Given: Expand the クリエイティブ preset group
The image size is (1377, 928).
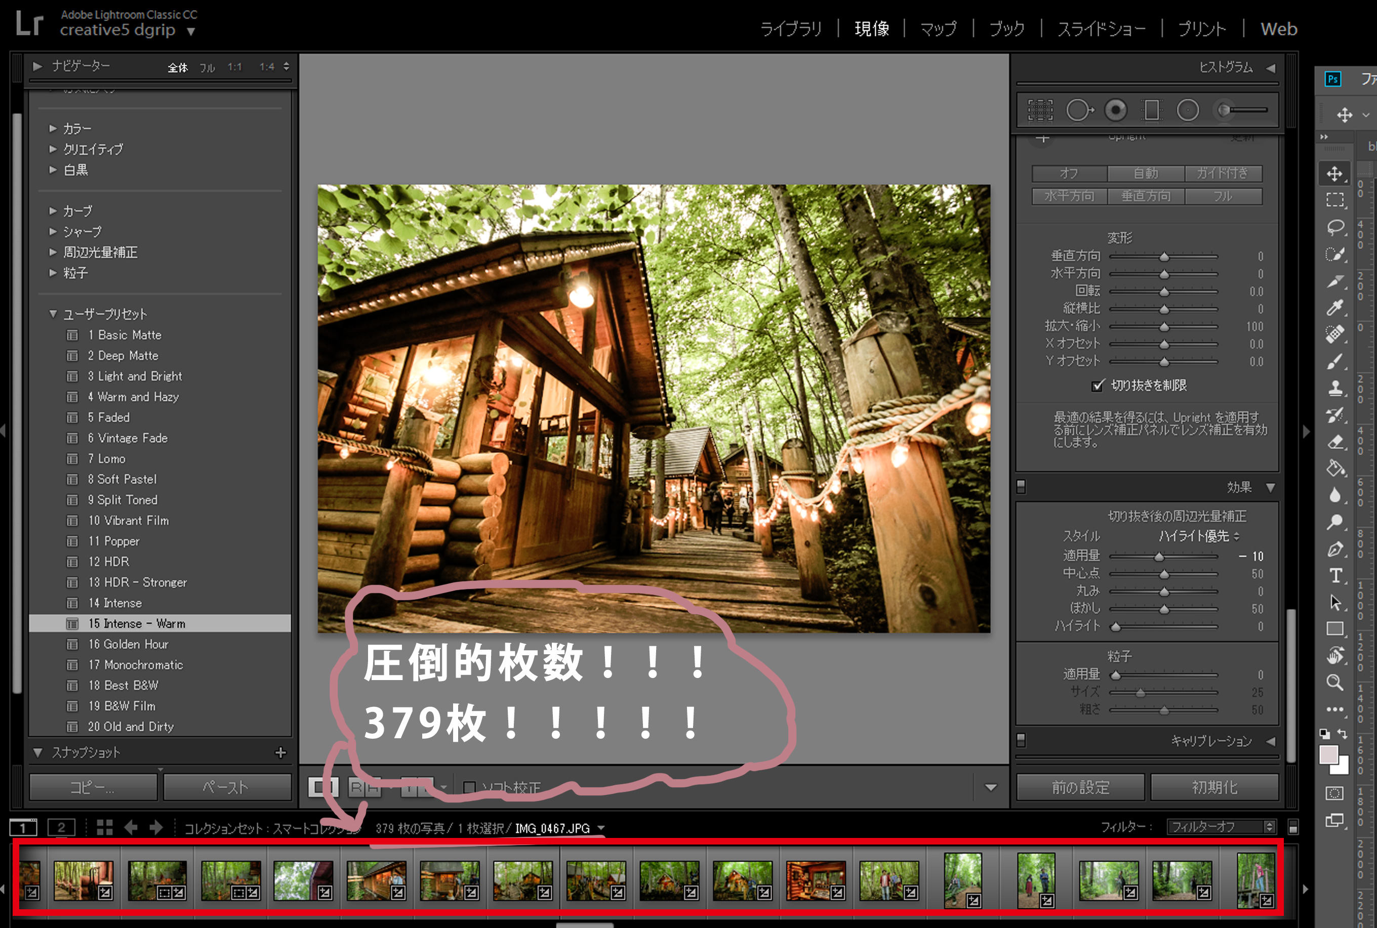Looking at the screenshot, I should [x=53, y=149].
